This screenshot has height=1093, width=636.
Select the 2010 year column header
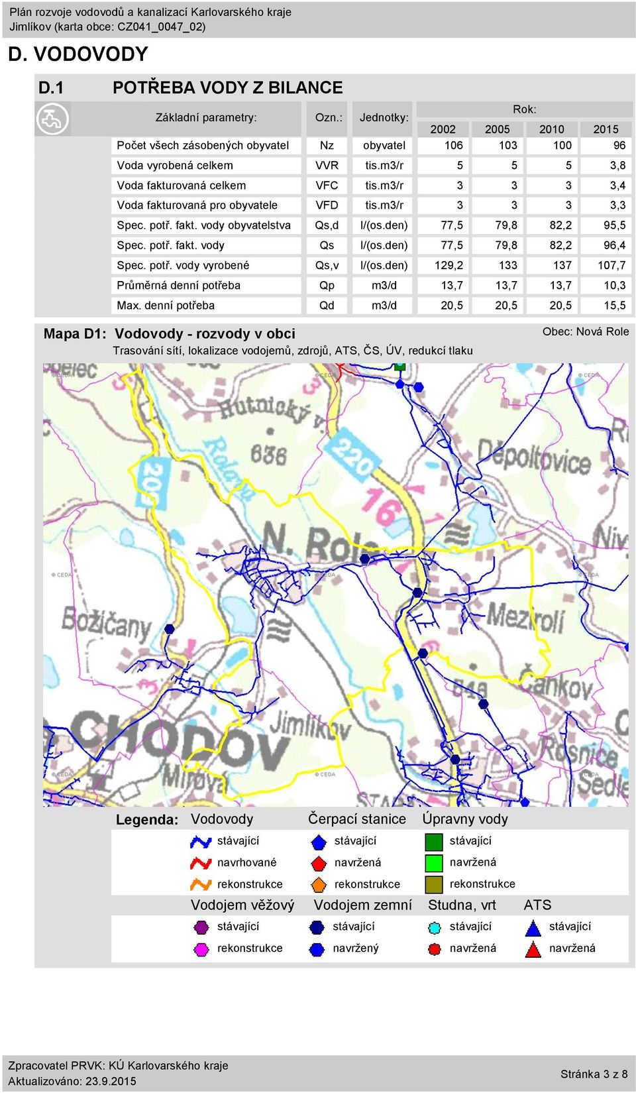coord(551,129)
